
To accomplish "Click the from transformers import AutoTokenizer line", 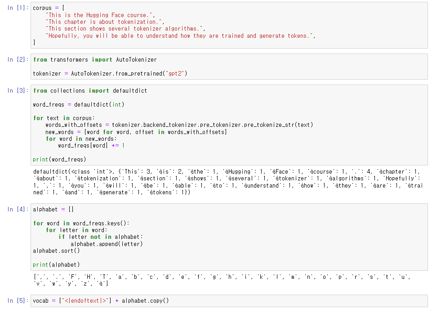I will pyautogui.click(x=95, y=60).
